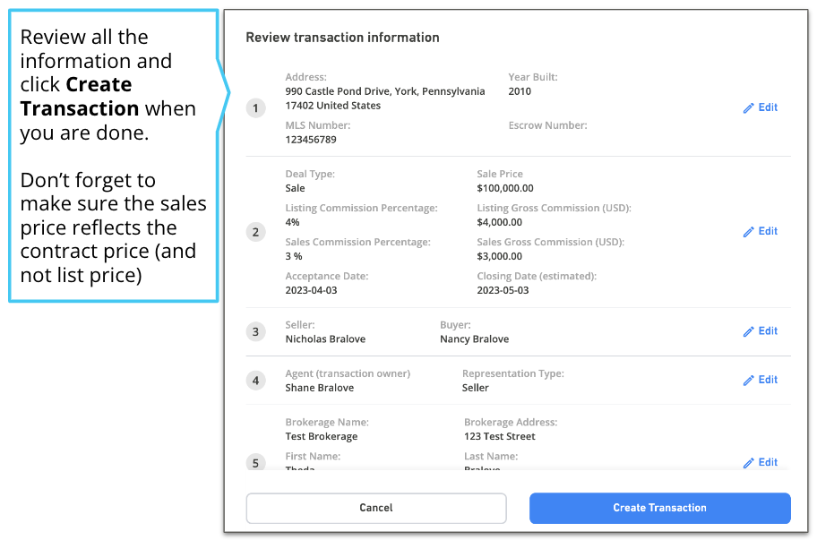Image resolution: width=817 pixels, height=540 pixels.
Task: Click the Review transaction information heading
Action: pyautogui.click(x=342, y=37)
